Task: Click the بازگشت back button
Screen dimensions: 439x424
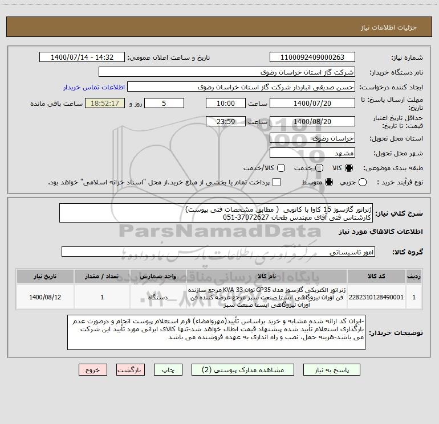Action: pos(131,370)
